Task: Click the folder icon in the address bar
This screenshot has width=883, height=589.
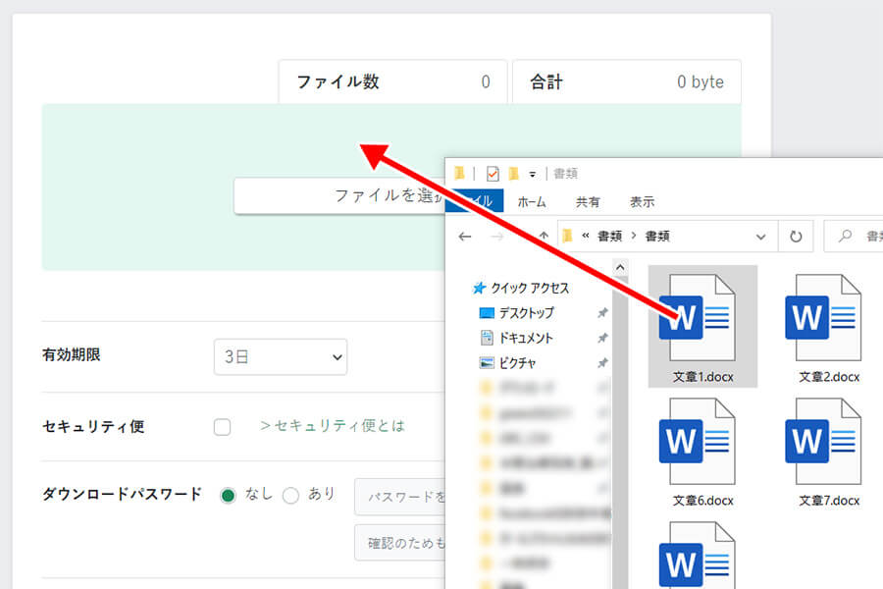Action: click(568, 237)
